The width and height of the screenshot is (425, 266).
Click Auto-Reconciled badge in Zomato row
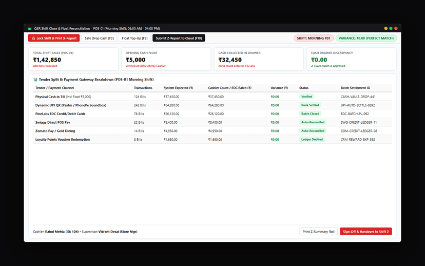click(313, 131)
